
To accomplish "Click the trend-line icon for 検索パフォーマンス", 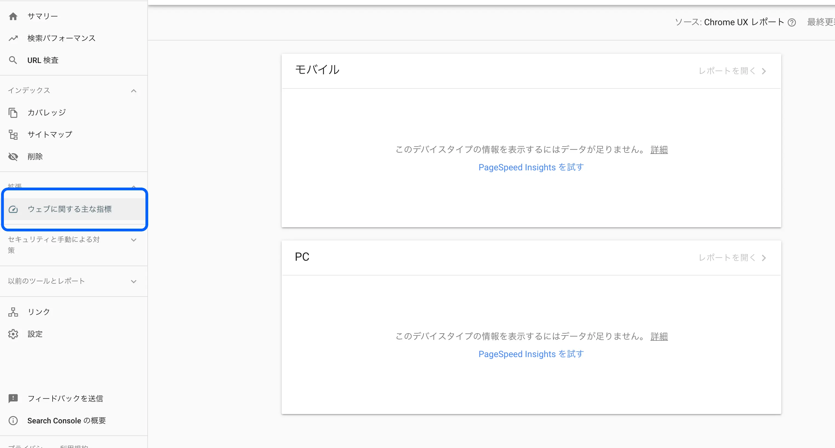I will [13, 38].
